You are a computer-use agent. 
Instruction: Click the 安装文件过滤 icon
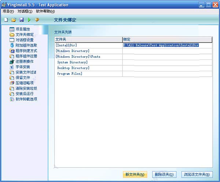pyautogui.click(x=12, y=72)
